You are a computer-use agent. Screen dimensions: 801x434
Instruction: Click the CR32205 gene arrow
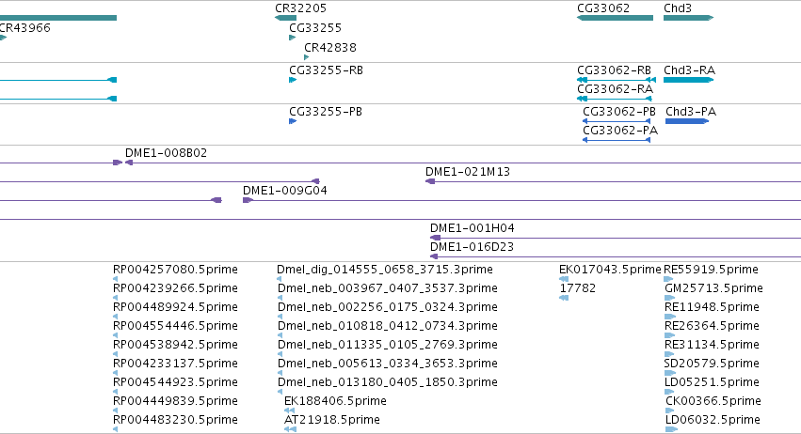click(285, 18)
